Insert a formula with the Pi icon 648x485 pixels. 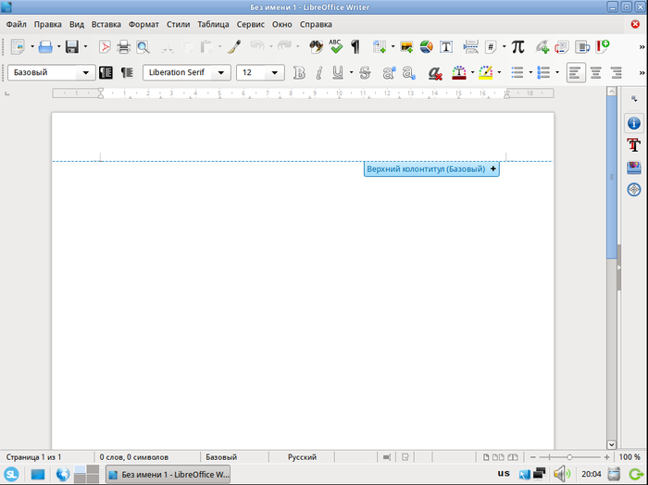517,46
